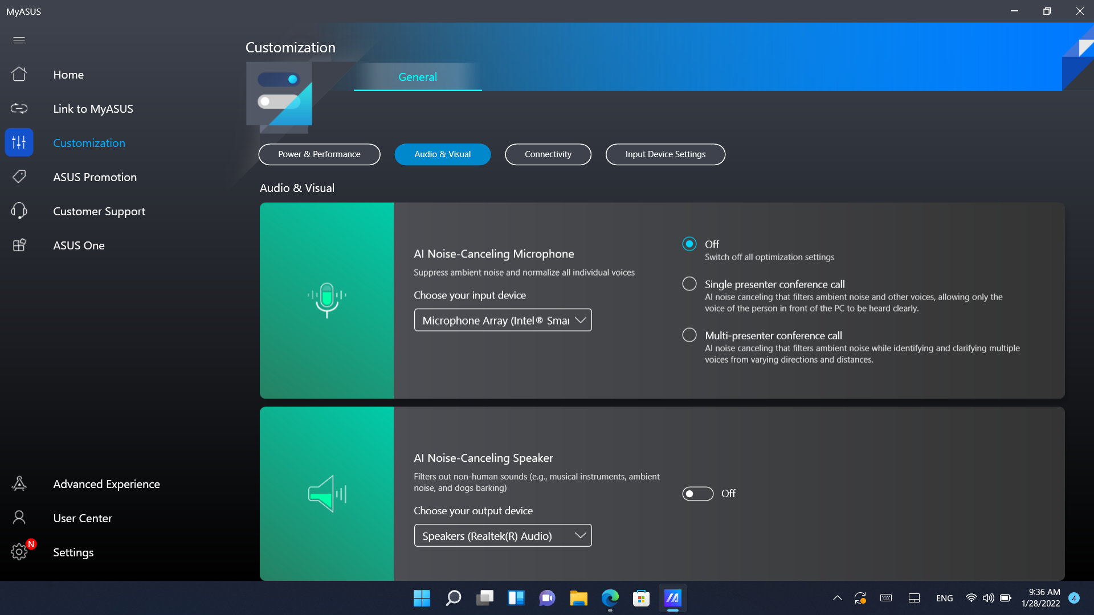
Task: Open the hamburger menu icon
Action: pyautogui.click(x=19, y=40)
